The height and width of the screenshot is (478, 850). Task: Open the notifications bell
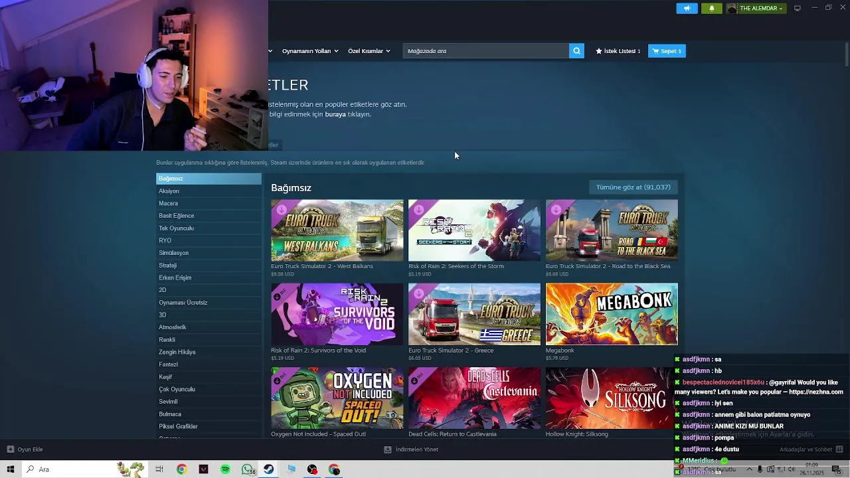tap(712, 9)
